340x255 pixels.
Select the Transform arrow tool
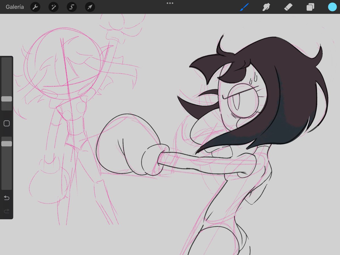tap(90, 7)
